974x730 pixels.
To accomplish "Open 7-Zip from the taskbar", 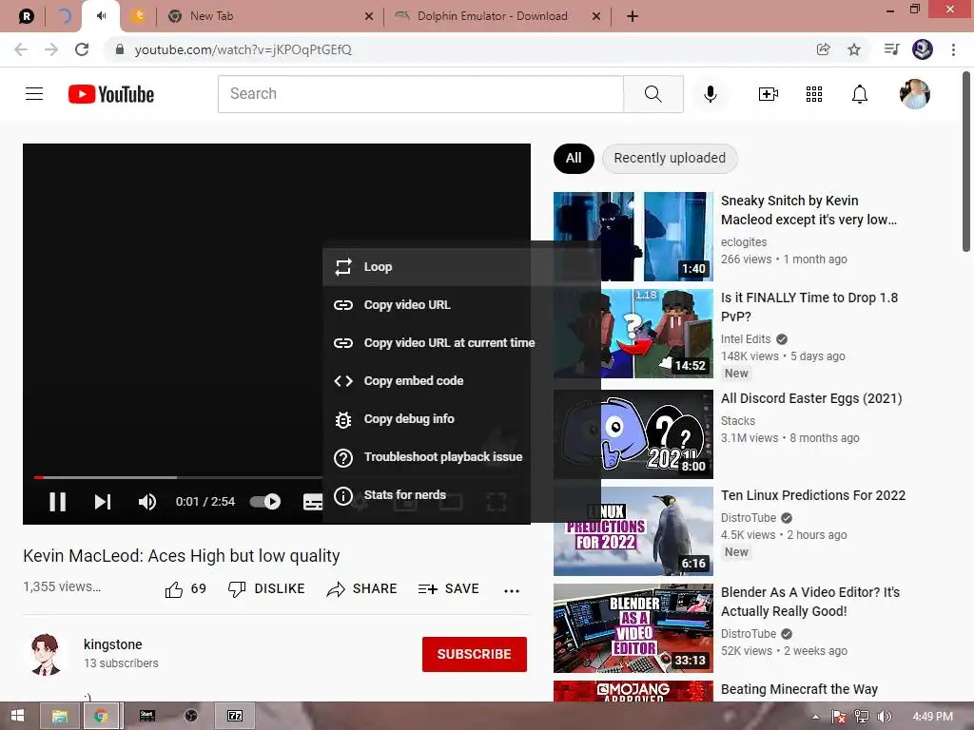I will point(235,716).
